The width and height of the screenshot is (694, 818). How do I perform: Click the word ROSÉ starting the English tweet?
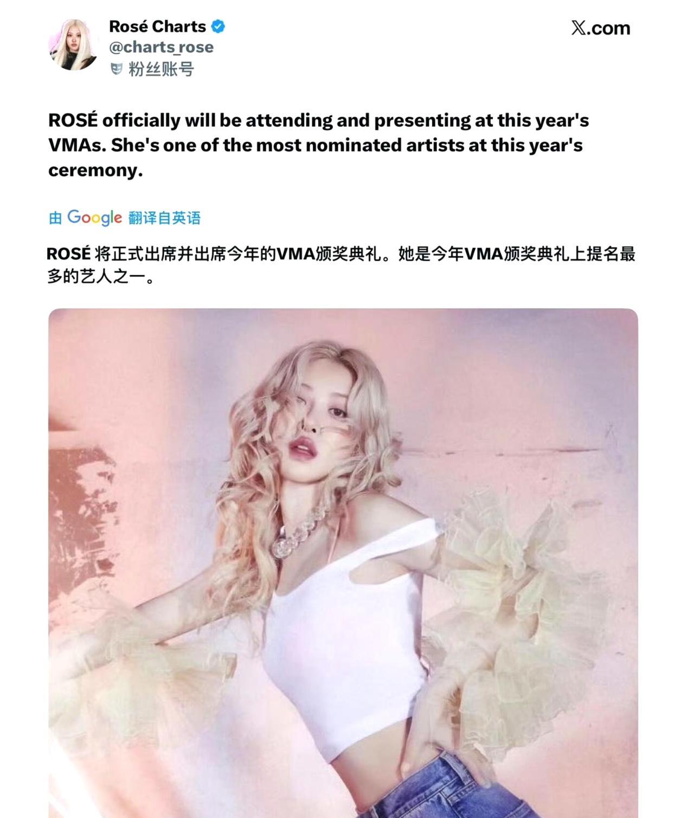point(73,120)
